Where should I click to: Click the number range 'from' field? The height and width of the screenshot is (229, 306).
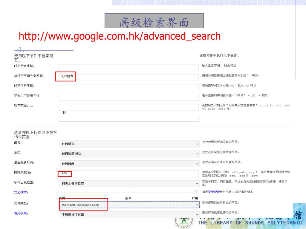click(128, 107)
